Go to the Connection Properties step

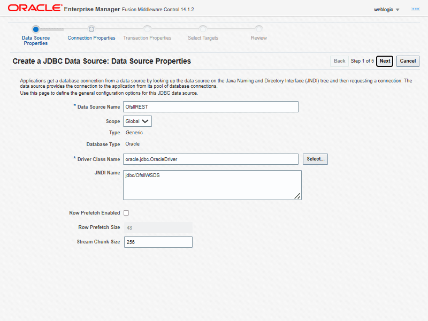click(91, 38)
